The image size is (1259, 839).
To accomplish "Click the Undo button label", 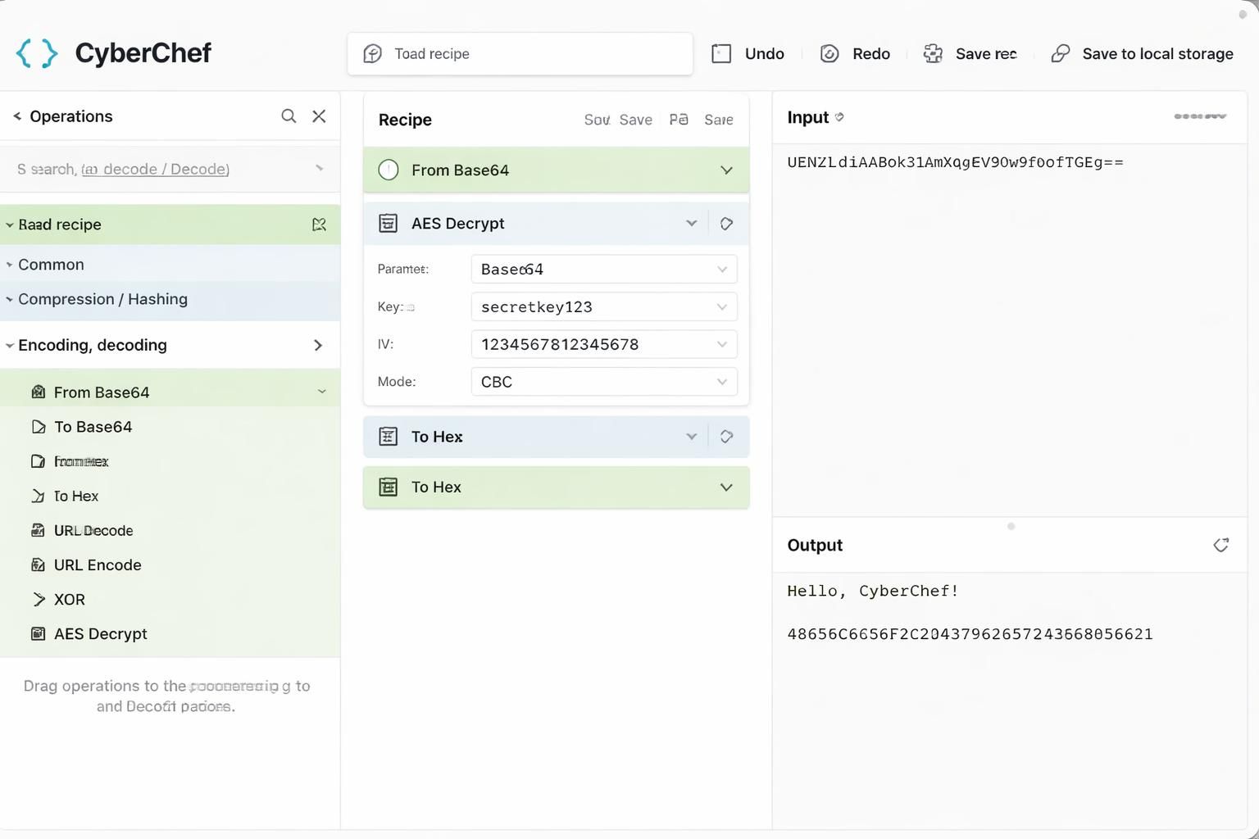I will (765, 54).
